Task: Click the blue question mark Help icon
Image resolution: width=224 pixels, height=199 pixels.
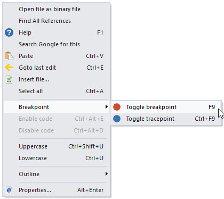Action: [x=9, y=32]
